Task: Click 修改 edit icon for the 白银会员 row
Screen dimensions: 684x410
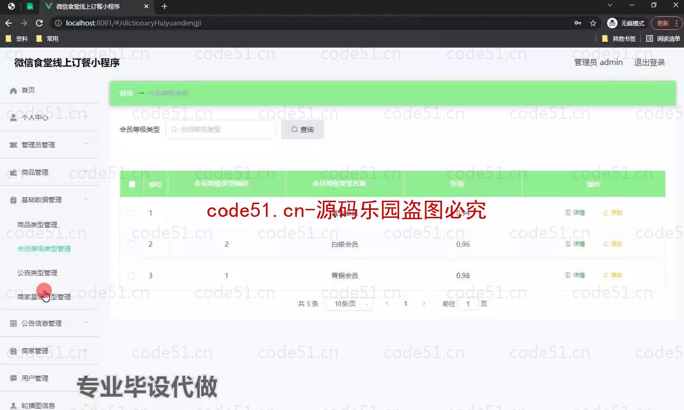Action: point(606,244)
